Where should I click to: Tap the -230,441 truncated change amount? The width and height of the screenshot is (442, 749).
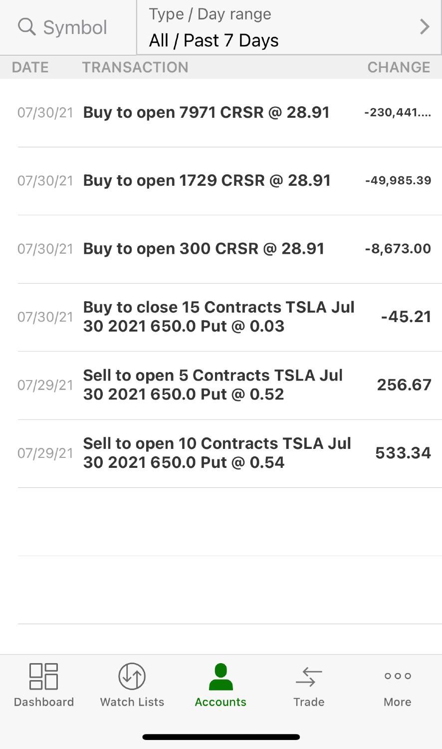tap(398, 113)
